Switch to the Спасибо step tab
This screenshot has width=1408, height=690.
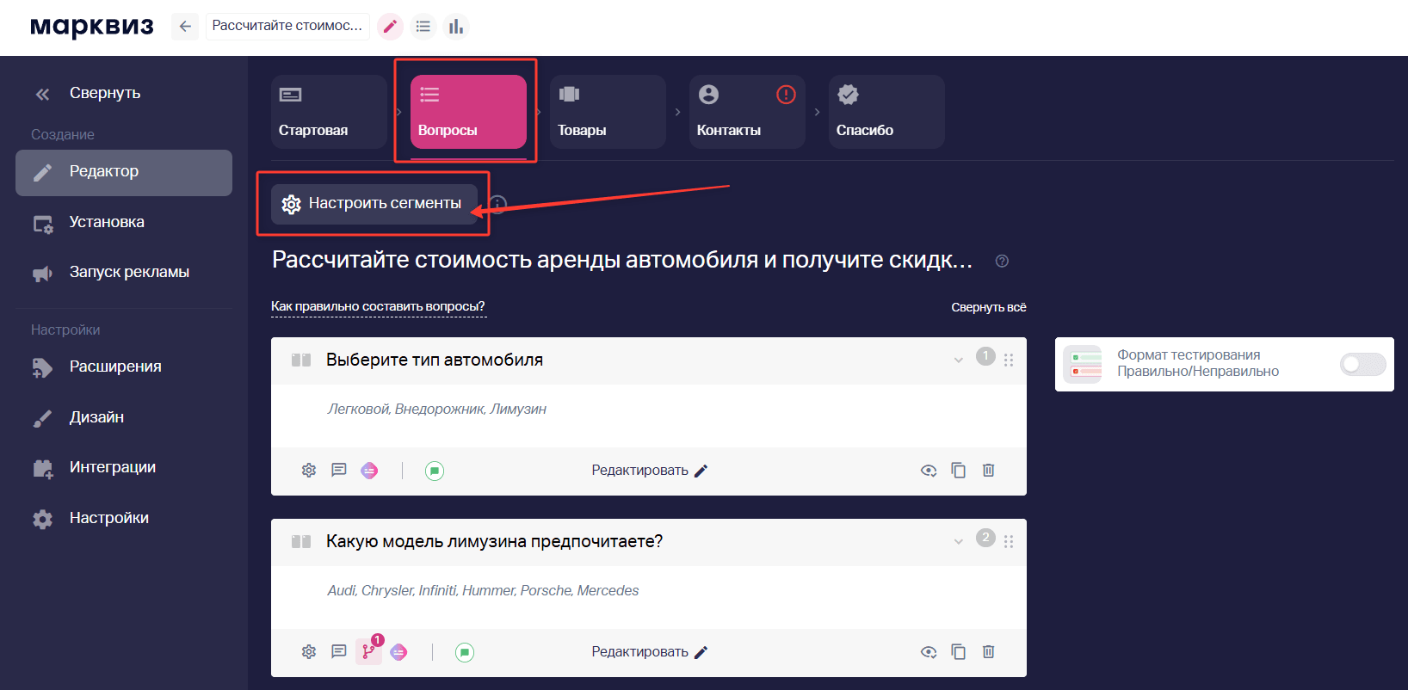click(x=886, y=112)
